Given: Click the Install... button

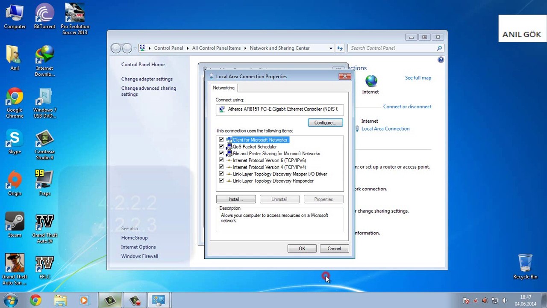Looking at the screenshot, I should coord(236,199).
